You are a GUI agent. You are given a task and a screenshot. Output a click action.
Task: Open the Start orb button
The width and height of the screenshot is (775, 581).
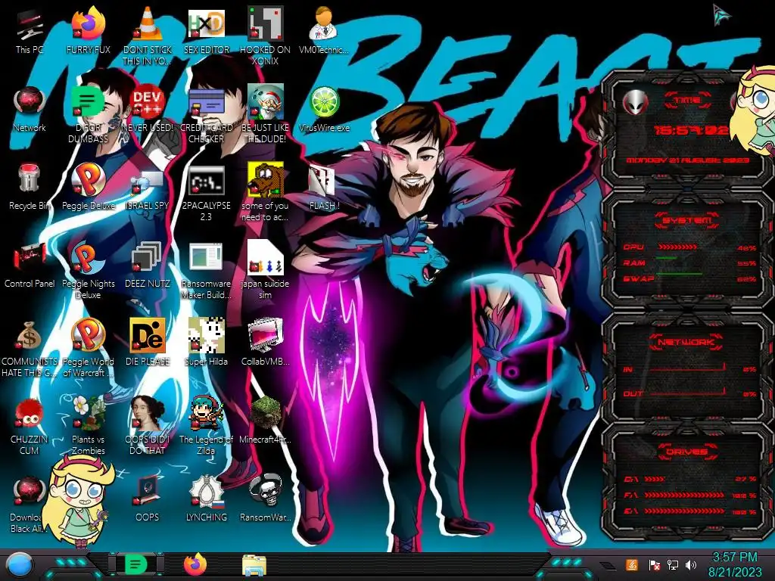click(x=18, y=566)
